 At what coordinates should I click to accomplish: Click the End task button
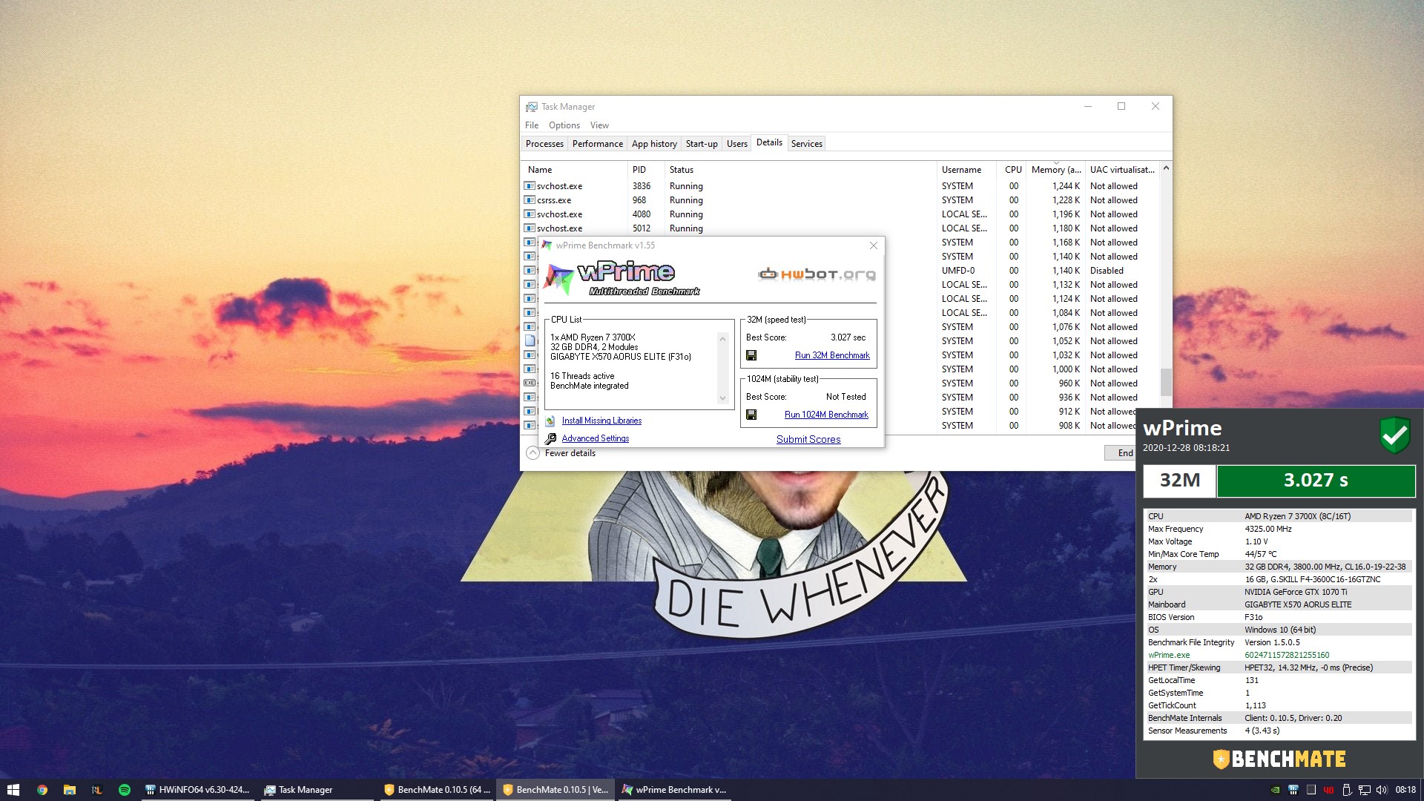[1120, 453]
